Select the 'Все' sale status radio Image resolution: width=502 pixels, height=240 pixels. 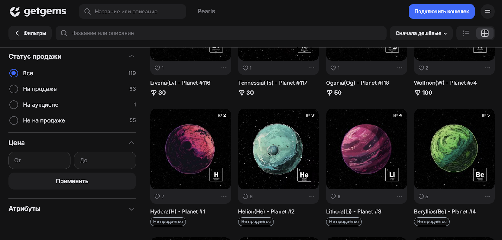point(14,73)
